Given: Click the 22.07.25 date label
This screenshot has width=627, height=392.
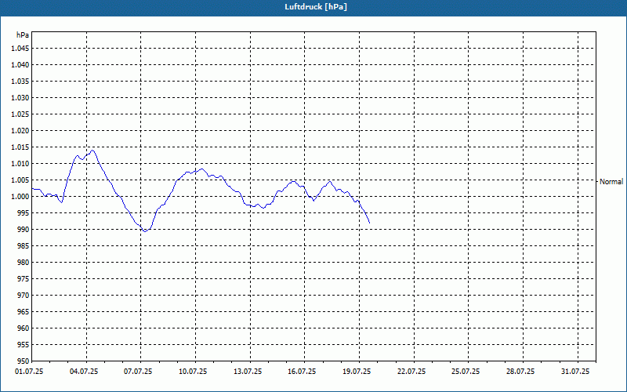Looking at the screenshot, I should 411,372.
